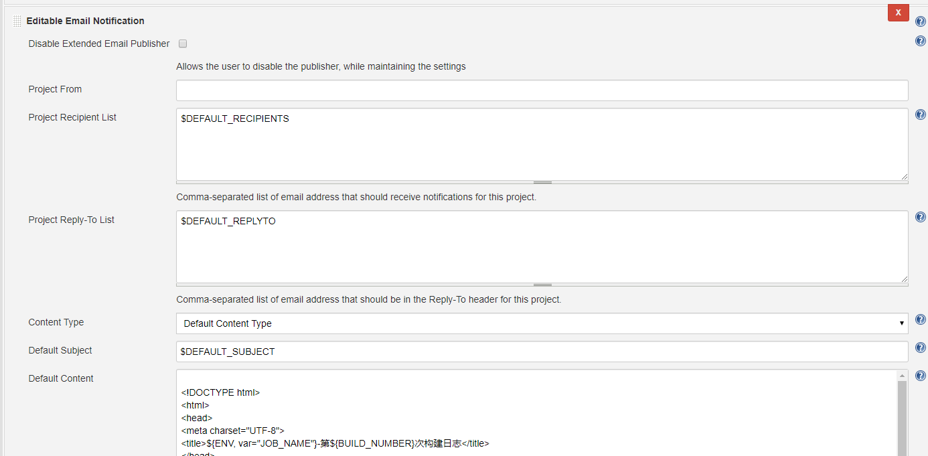Open help for Editable Email Notification section
Screen dimensions: 928x456
point(920,21)
